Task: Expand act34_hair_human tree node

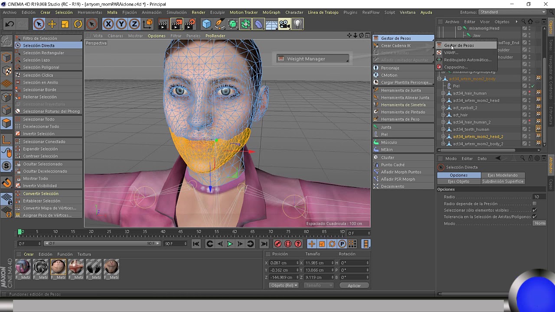Action: click(x=443, y=93)
